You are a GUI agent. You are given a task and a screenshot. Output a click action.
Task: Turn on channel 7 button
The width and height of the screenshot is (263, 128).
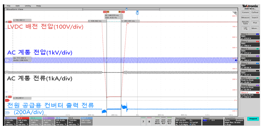[143, 122]
